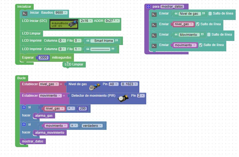
Task: Click the PIR motion sensor image
Action: pyautogui.click(x=123, y=98)
